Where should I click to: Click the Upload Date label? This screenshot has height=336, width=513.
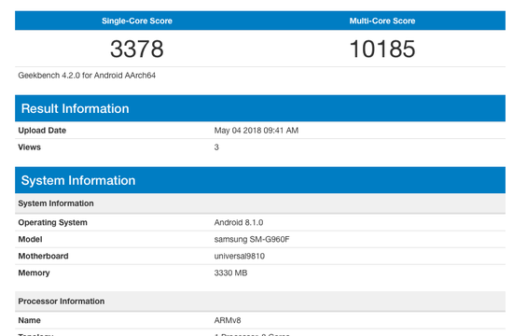tap(42, 131)
